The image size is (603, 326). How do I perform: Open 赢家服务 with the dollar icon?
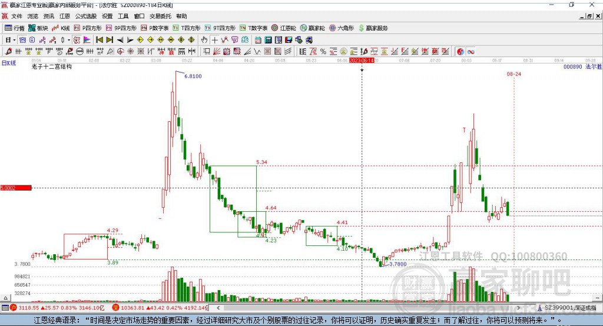pyautogui.click(x=373, y=28)
